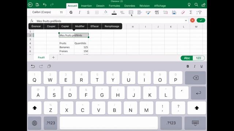Choose Modifier in context menu
The height and width of the screenshot is (131, 234).
(80, 26)
